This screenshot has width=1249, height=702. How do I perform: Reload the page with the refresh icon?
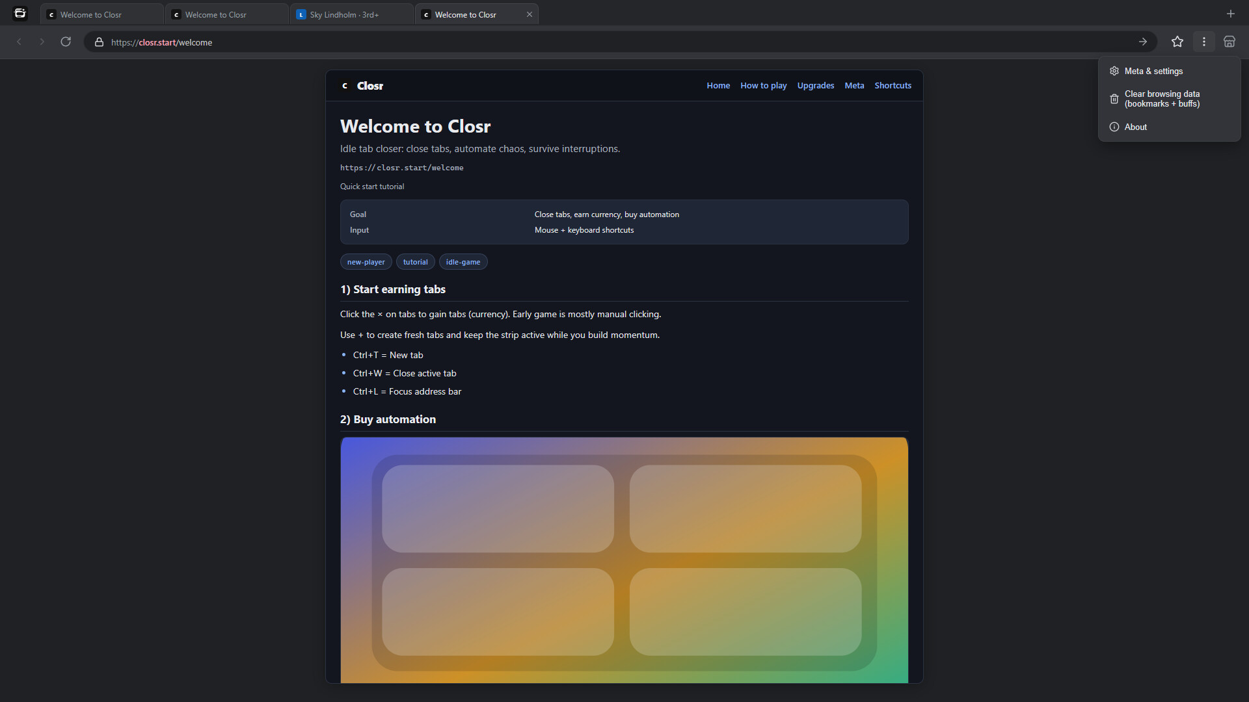[x=66, y=42]
